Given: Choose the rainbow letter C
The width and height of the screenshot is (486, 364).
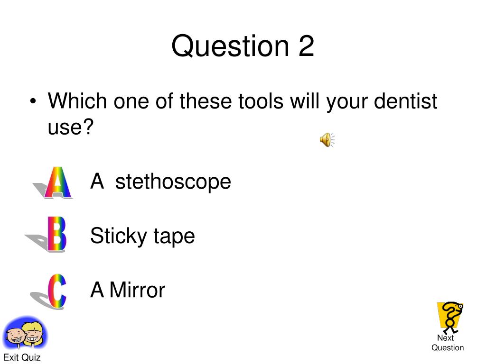Looking at the screenshot, I should (x=57, y=291).
